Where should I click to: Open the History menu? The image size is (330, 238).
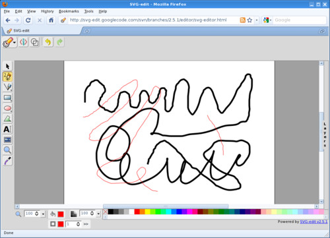pyautogui.click(x=48, y=11)
